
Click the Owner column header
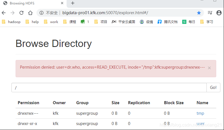(x=59, y=103)
